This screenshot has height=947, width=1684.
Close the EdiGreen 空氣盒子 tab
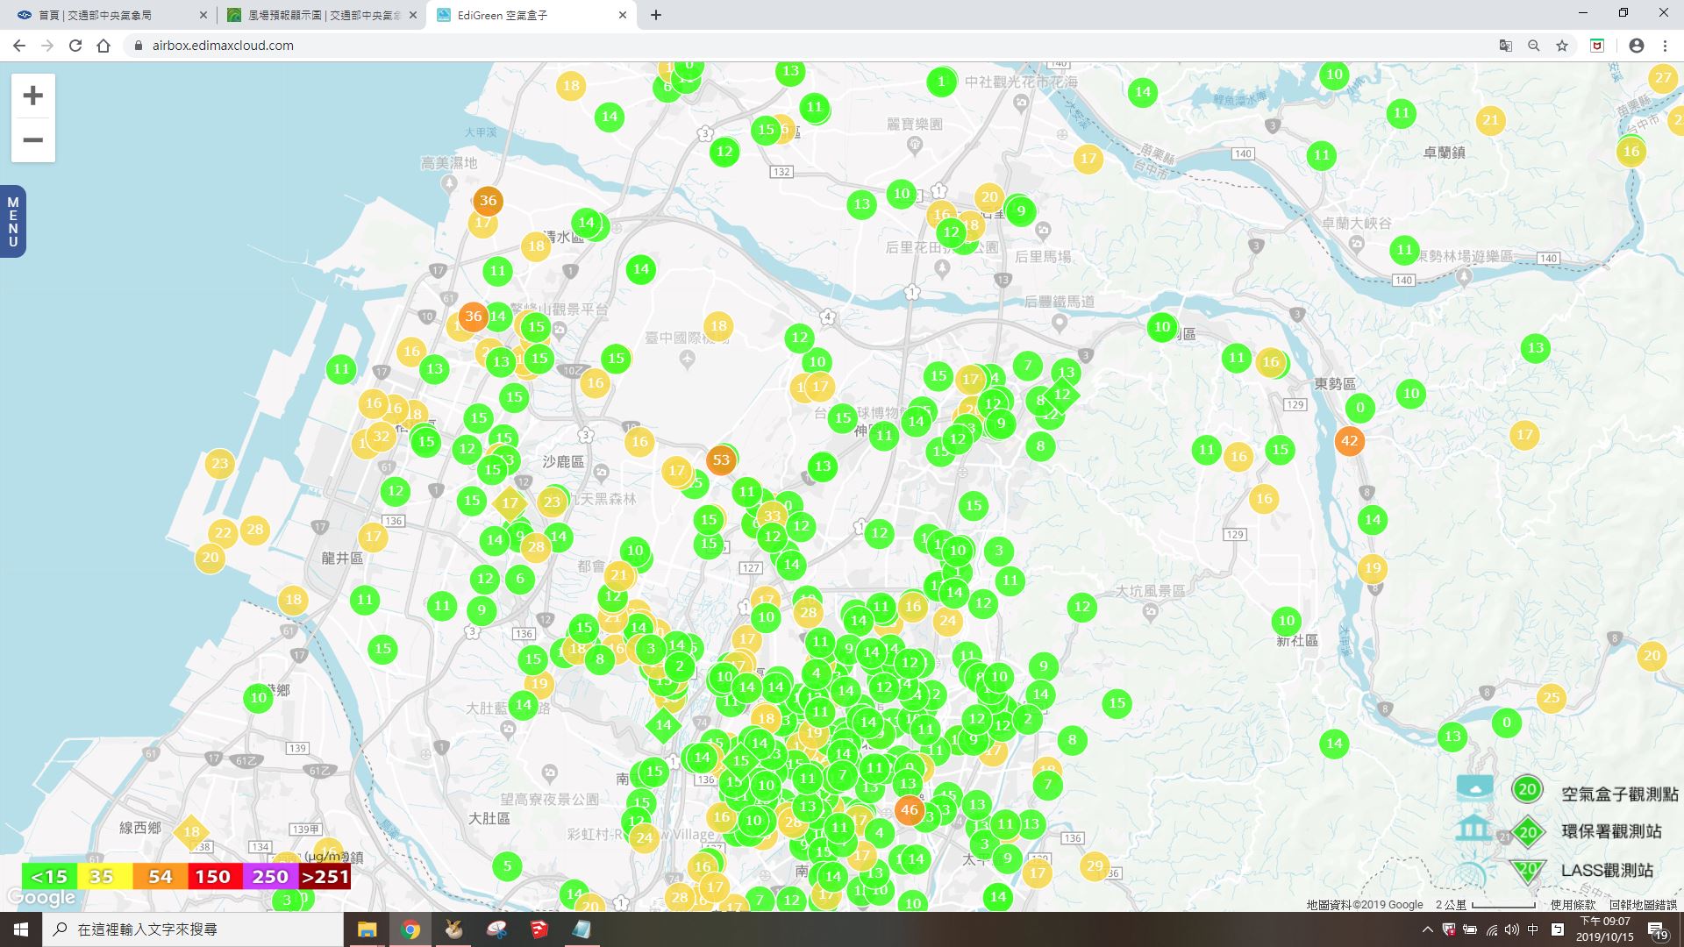(x=623, y=15)
